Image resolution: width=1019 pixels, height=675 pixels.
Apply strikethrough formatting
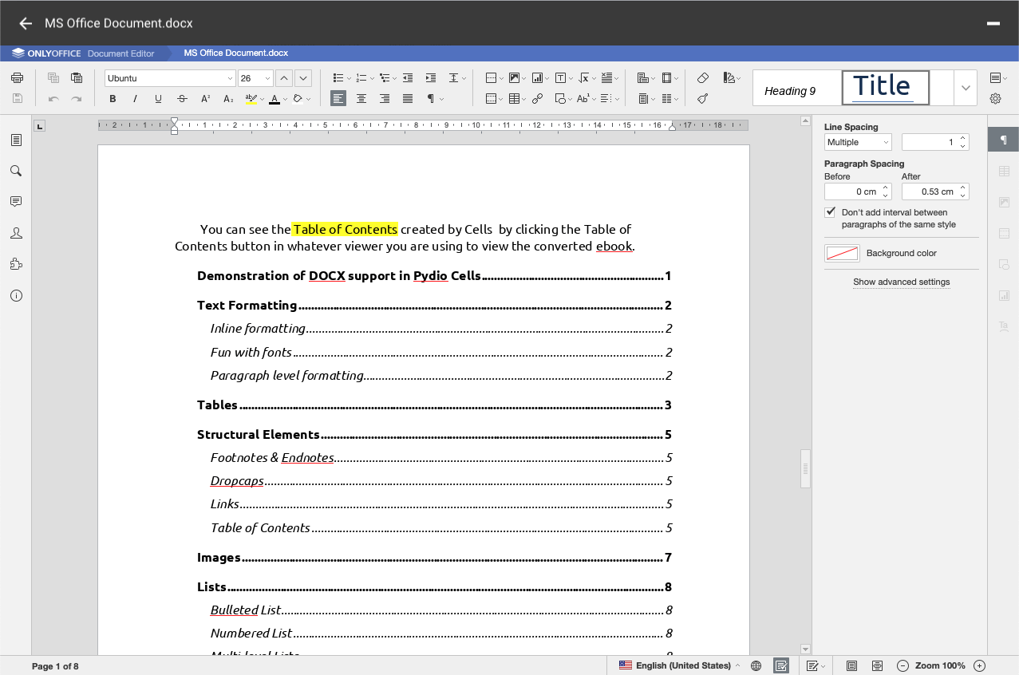pyautogui.click(x=182, y=99)
